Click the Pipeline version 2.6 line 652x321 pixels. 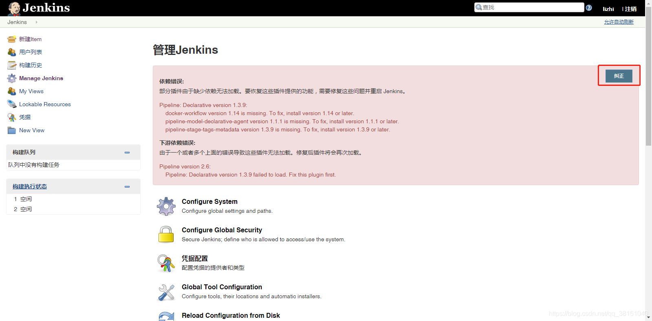tap(185, 166)
